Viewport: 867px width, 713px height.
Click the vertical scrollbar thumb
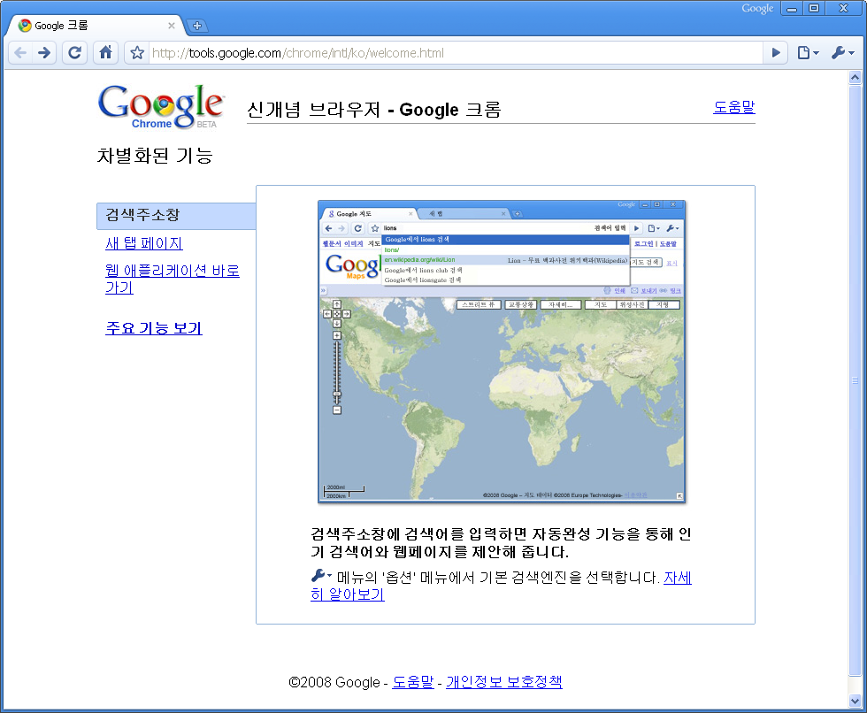click(x=855, y=380)
